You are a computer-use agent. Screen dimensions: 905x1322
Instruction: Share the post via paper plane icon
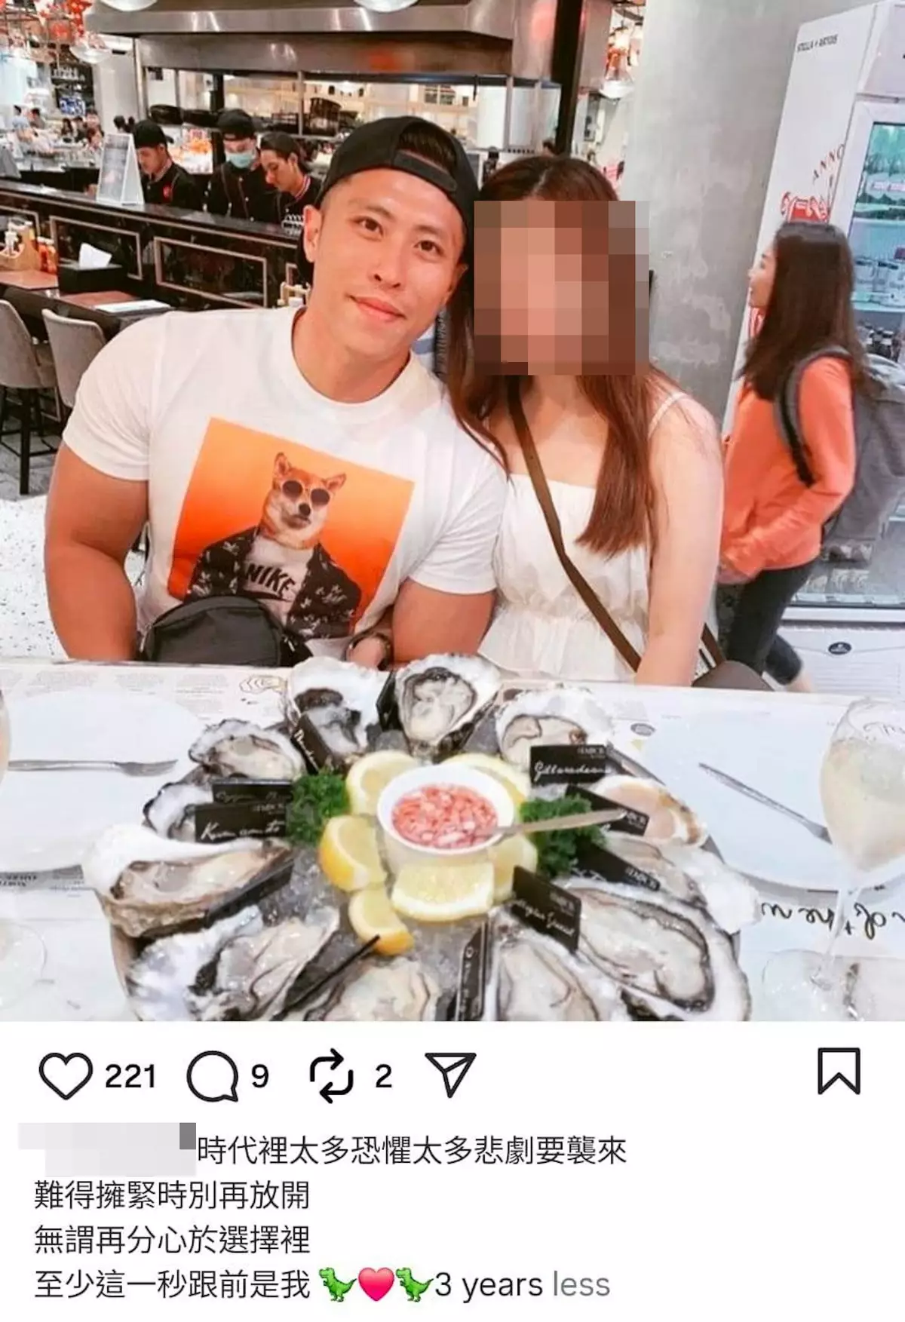451,1074
